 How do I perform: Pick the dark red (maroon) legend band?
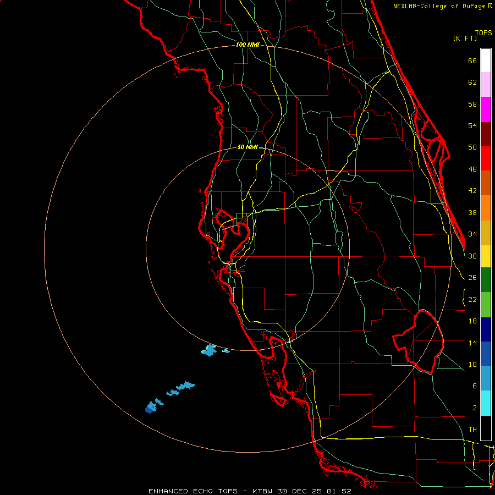pos(486,134)
